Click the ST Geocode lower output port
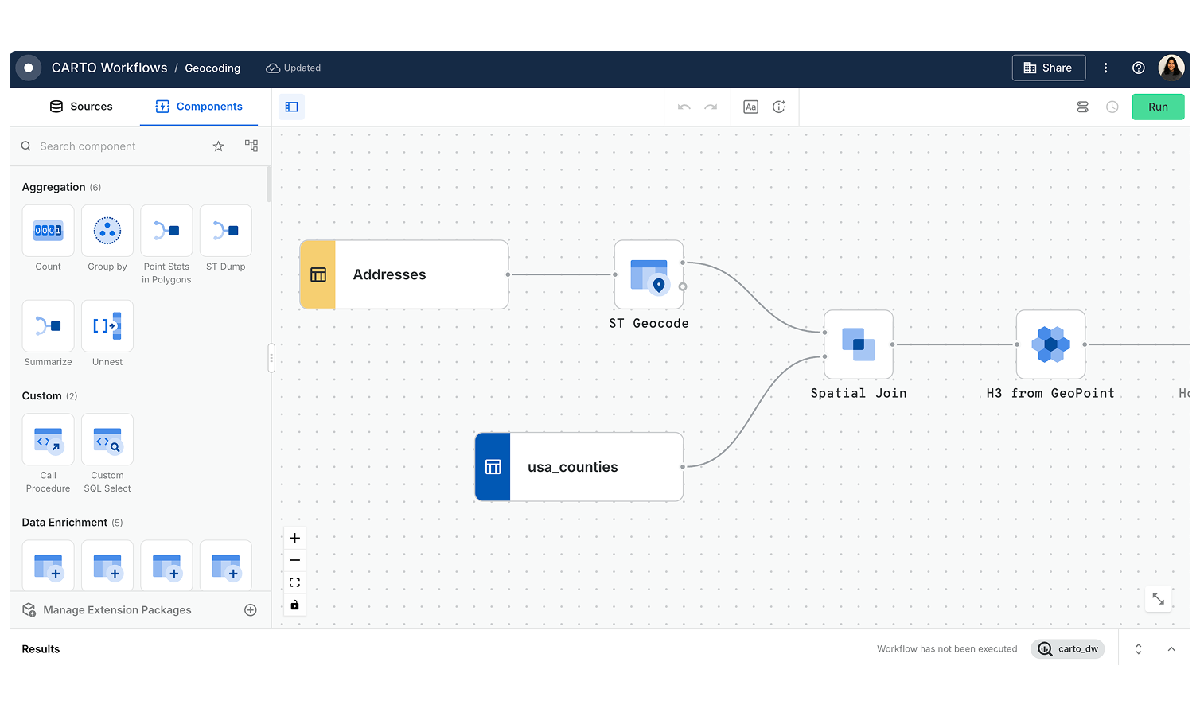Viewport: 1200px width, 716px height. tap(683, 286)
